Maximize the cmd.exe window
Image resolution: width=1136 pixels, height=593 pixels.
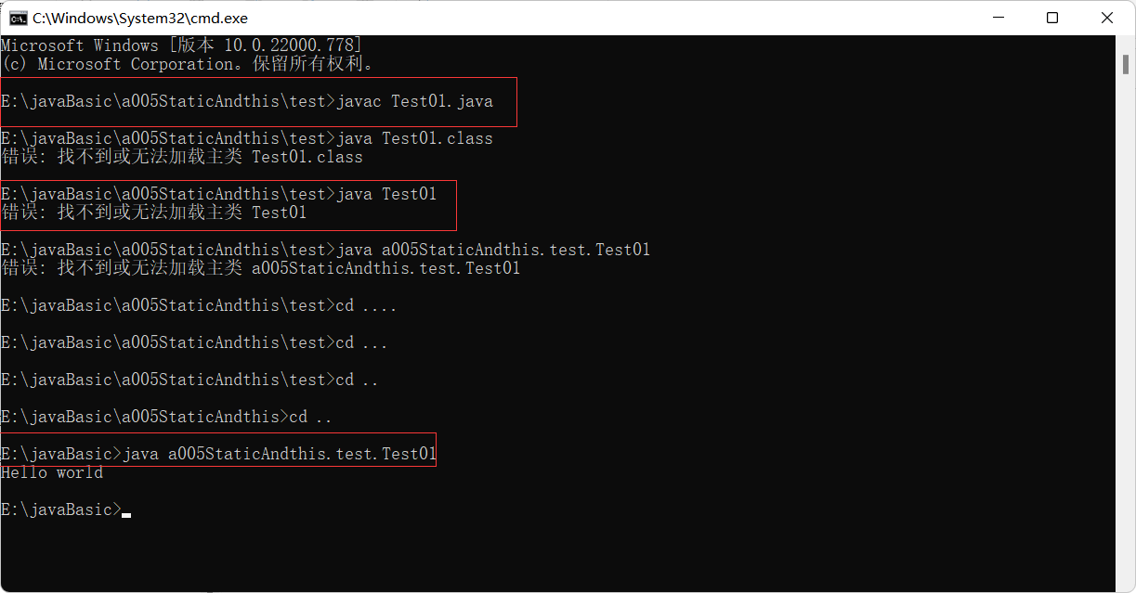[1052, 18]
